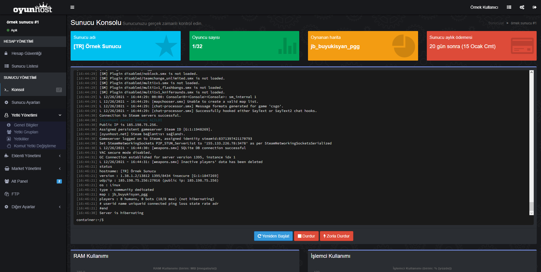Click the jb_buyukisyan_pgg map name on card
541x272 pixels.
click(x=335, y=46)
